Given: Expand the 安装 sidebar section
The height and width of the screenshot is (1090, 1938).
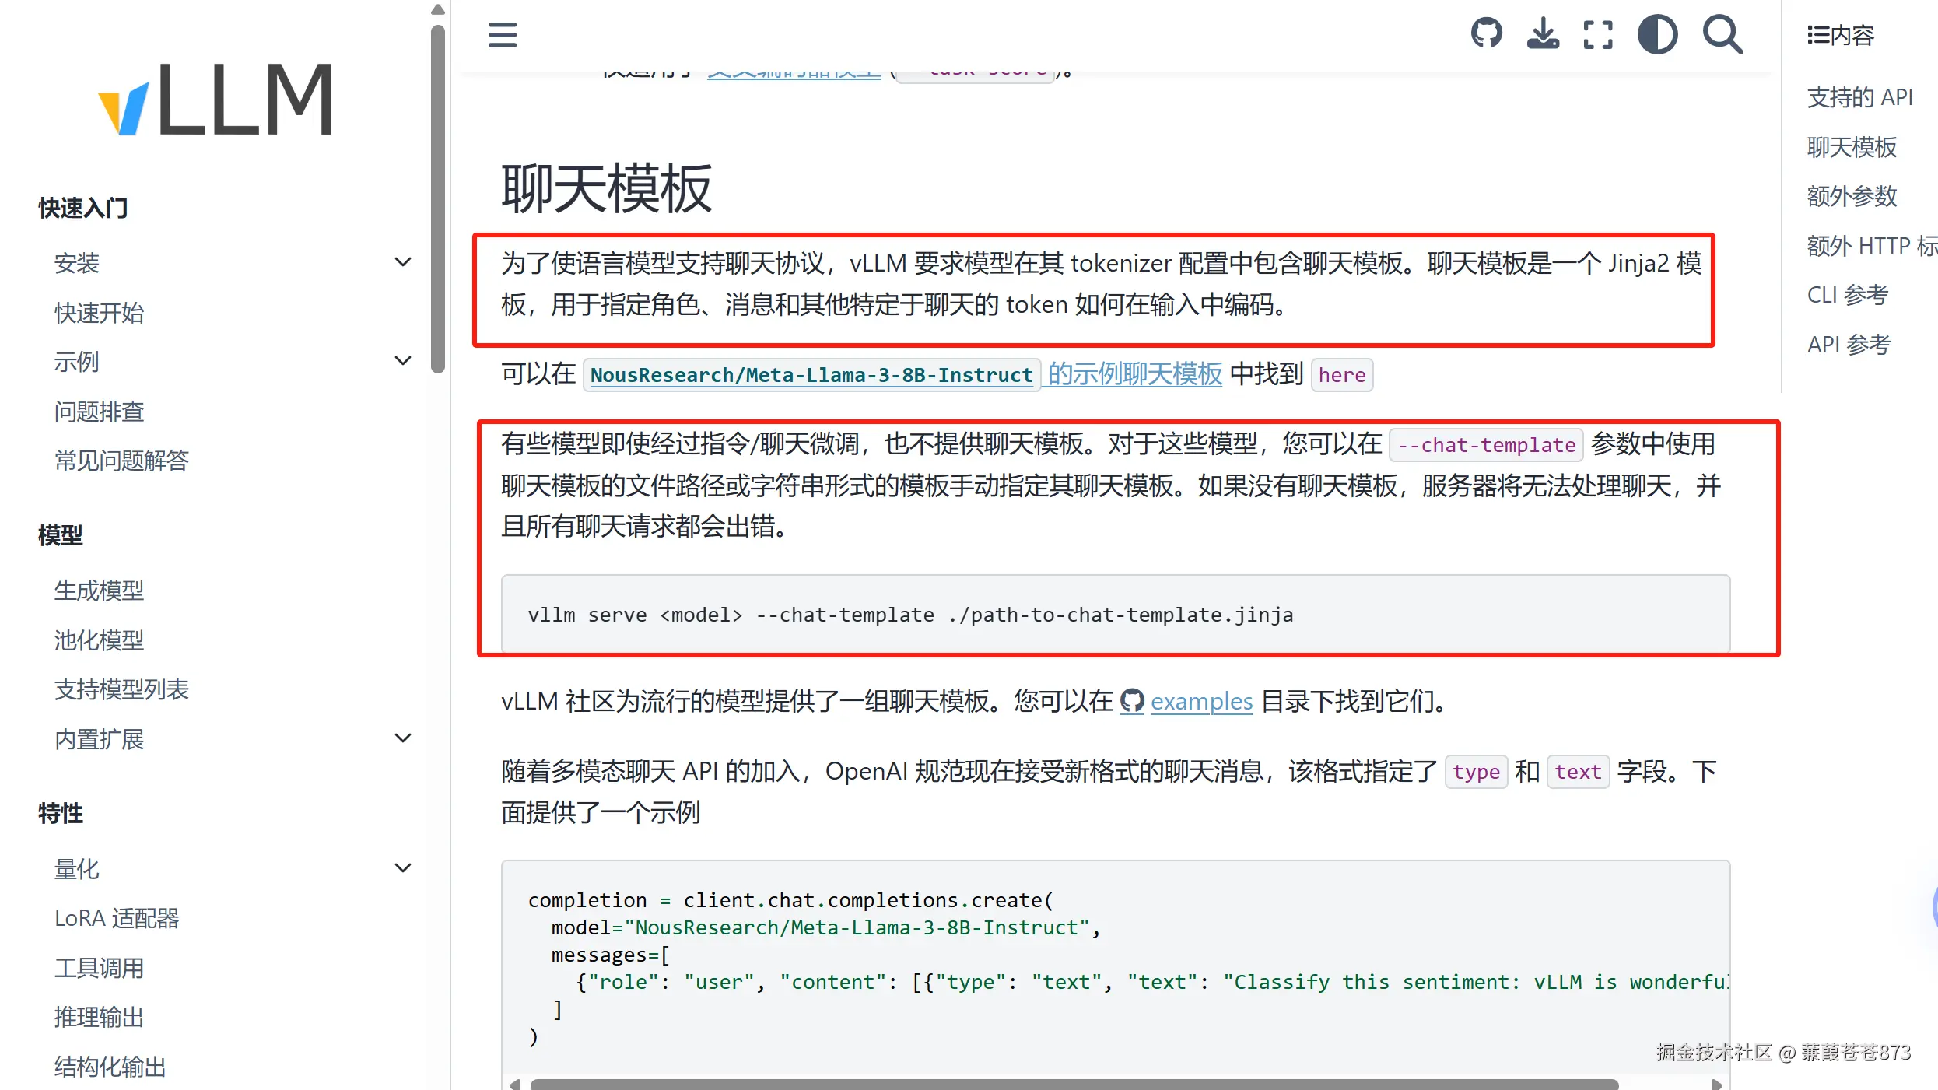Looking at the screenshot, I should click(402, 262).
